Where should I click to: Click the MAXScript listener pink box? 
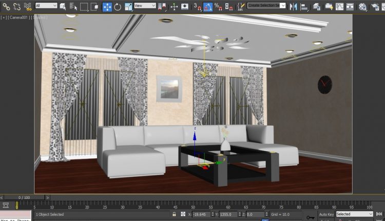tap(15, 214)
